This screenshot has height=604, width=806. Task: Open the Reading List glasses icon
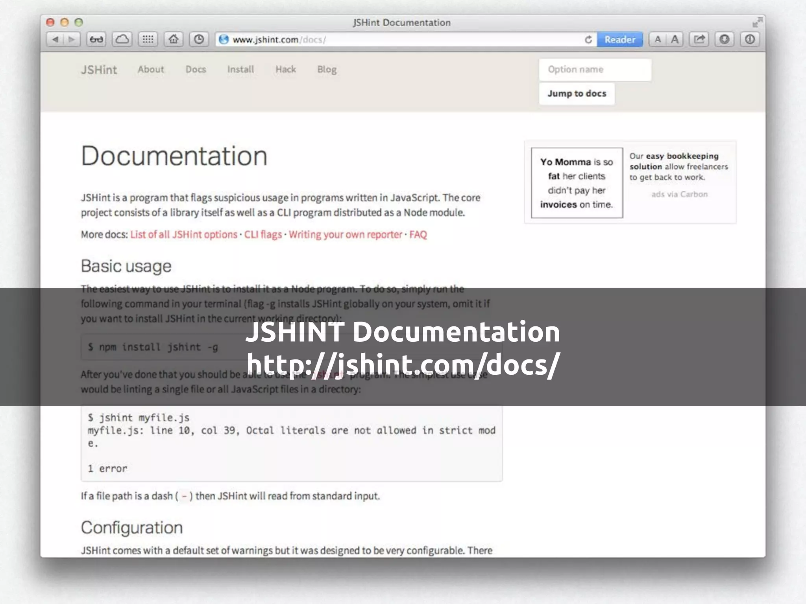(x=96, y=39)
